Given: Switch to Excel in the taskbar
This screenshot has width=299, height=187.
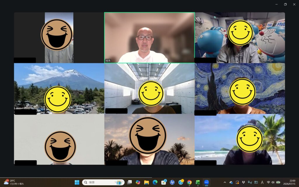Looking at the screenshot, I should [x=198, y=182].
